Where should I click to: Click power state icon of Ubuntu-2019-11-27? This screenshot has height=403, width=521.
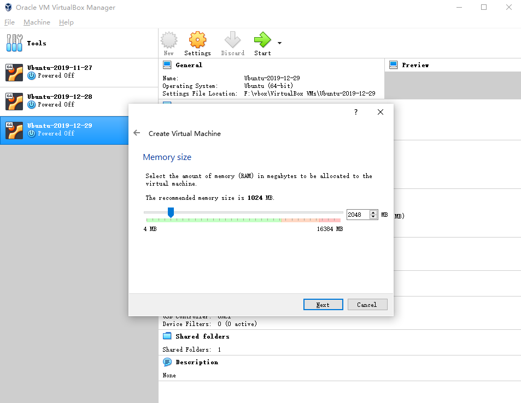[x=32, y=76]
